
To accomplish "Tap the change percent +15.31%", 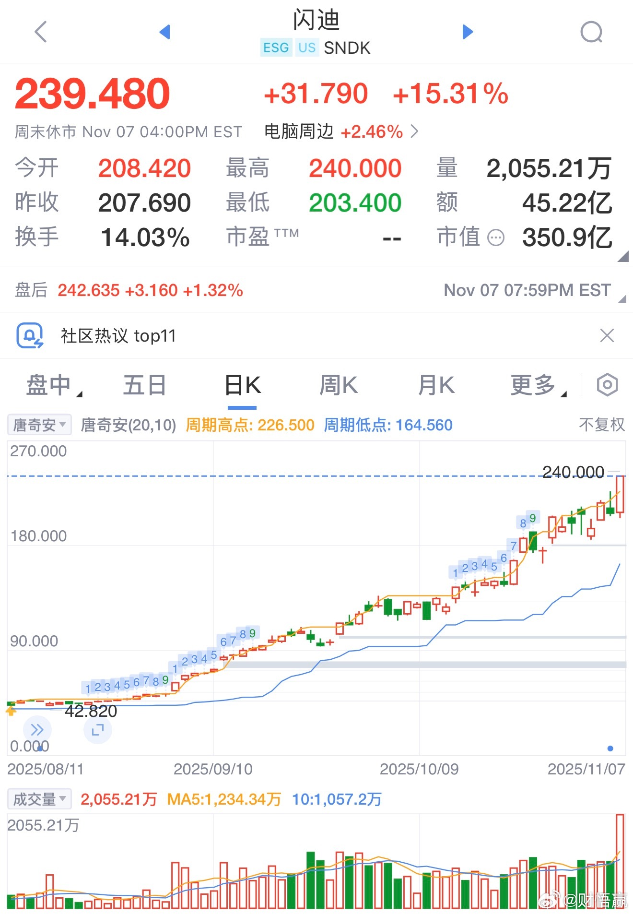I will click(x=450, y=93).
